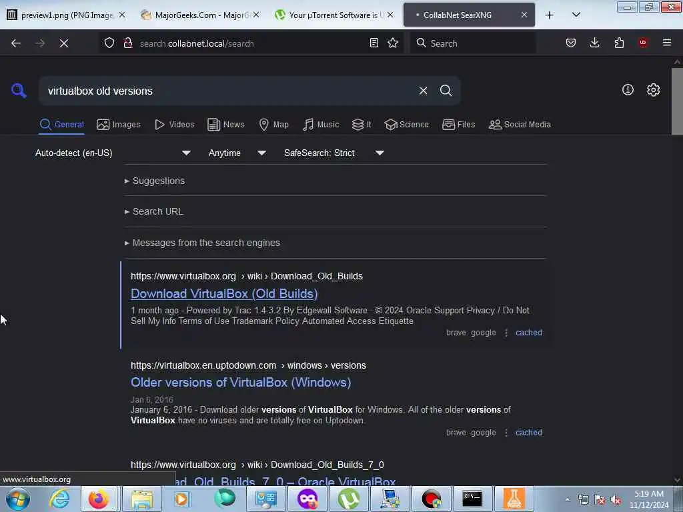
Task: Launch Internet Explorer from taskbar
Action: [59, 499]
